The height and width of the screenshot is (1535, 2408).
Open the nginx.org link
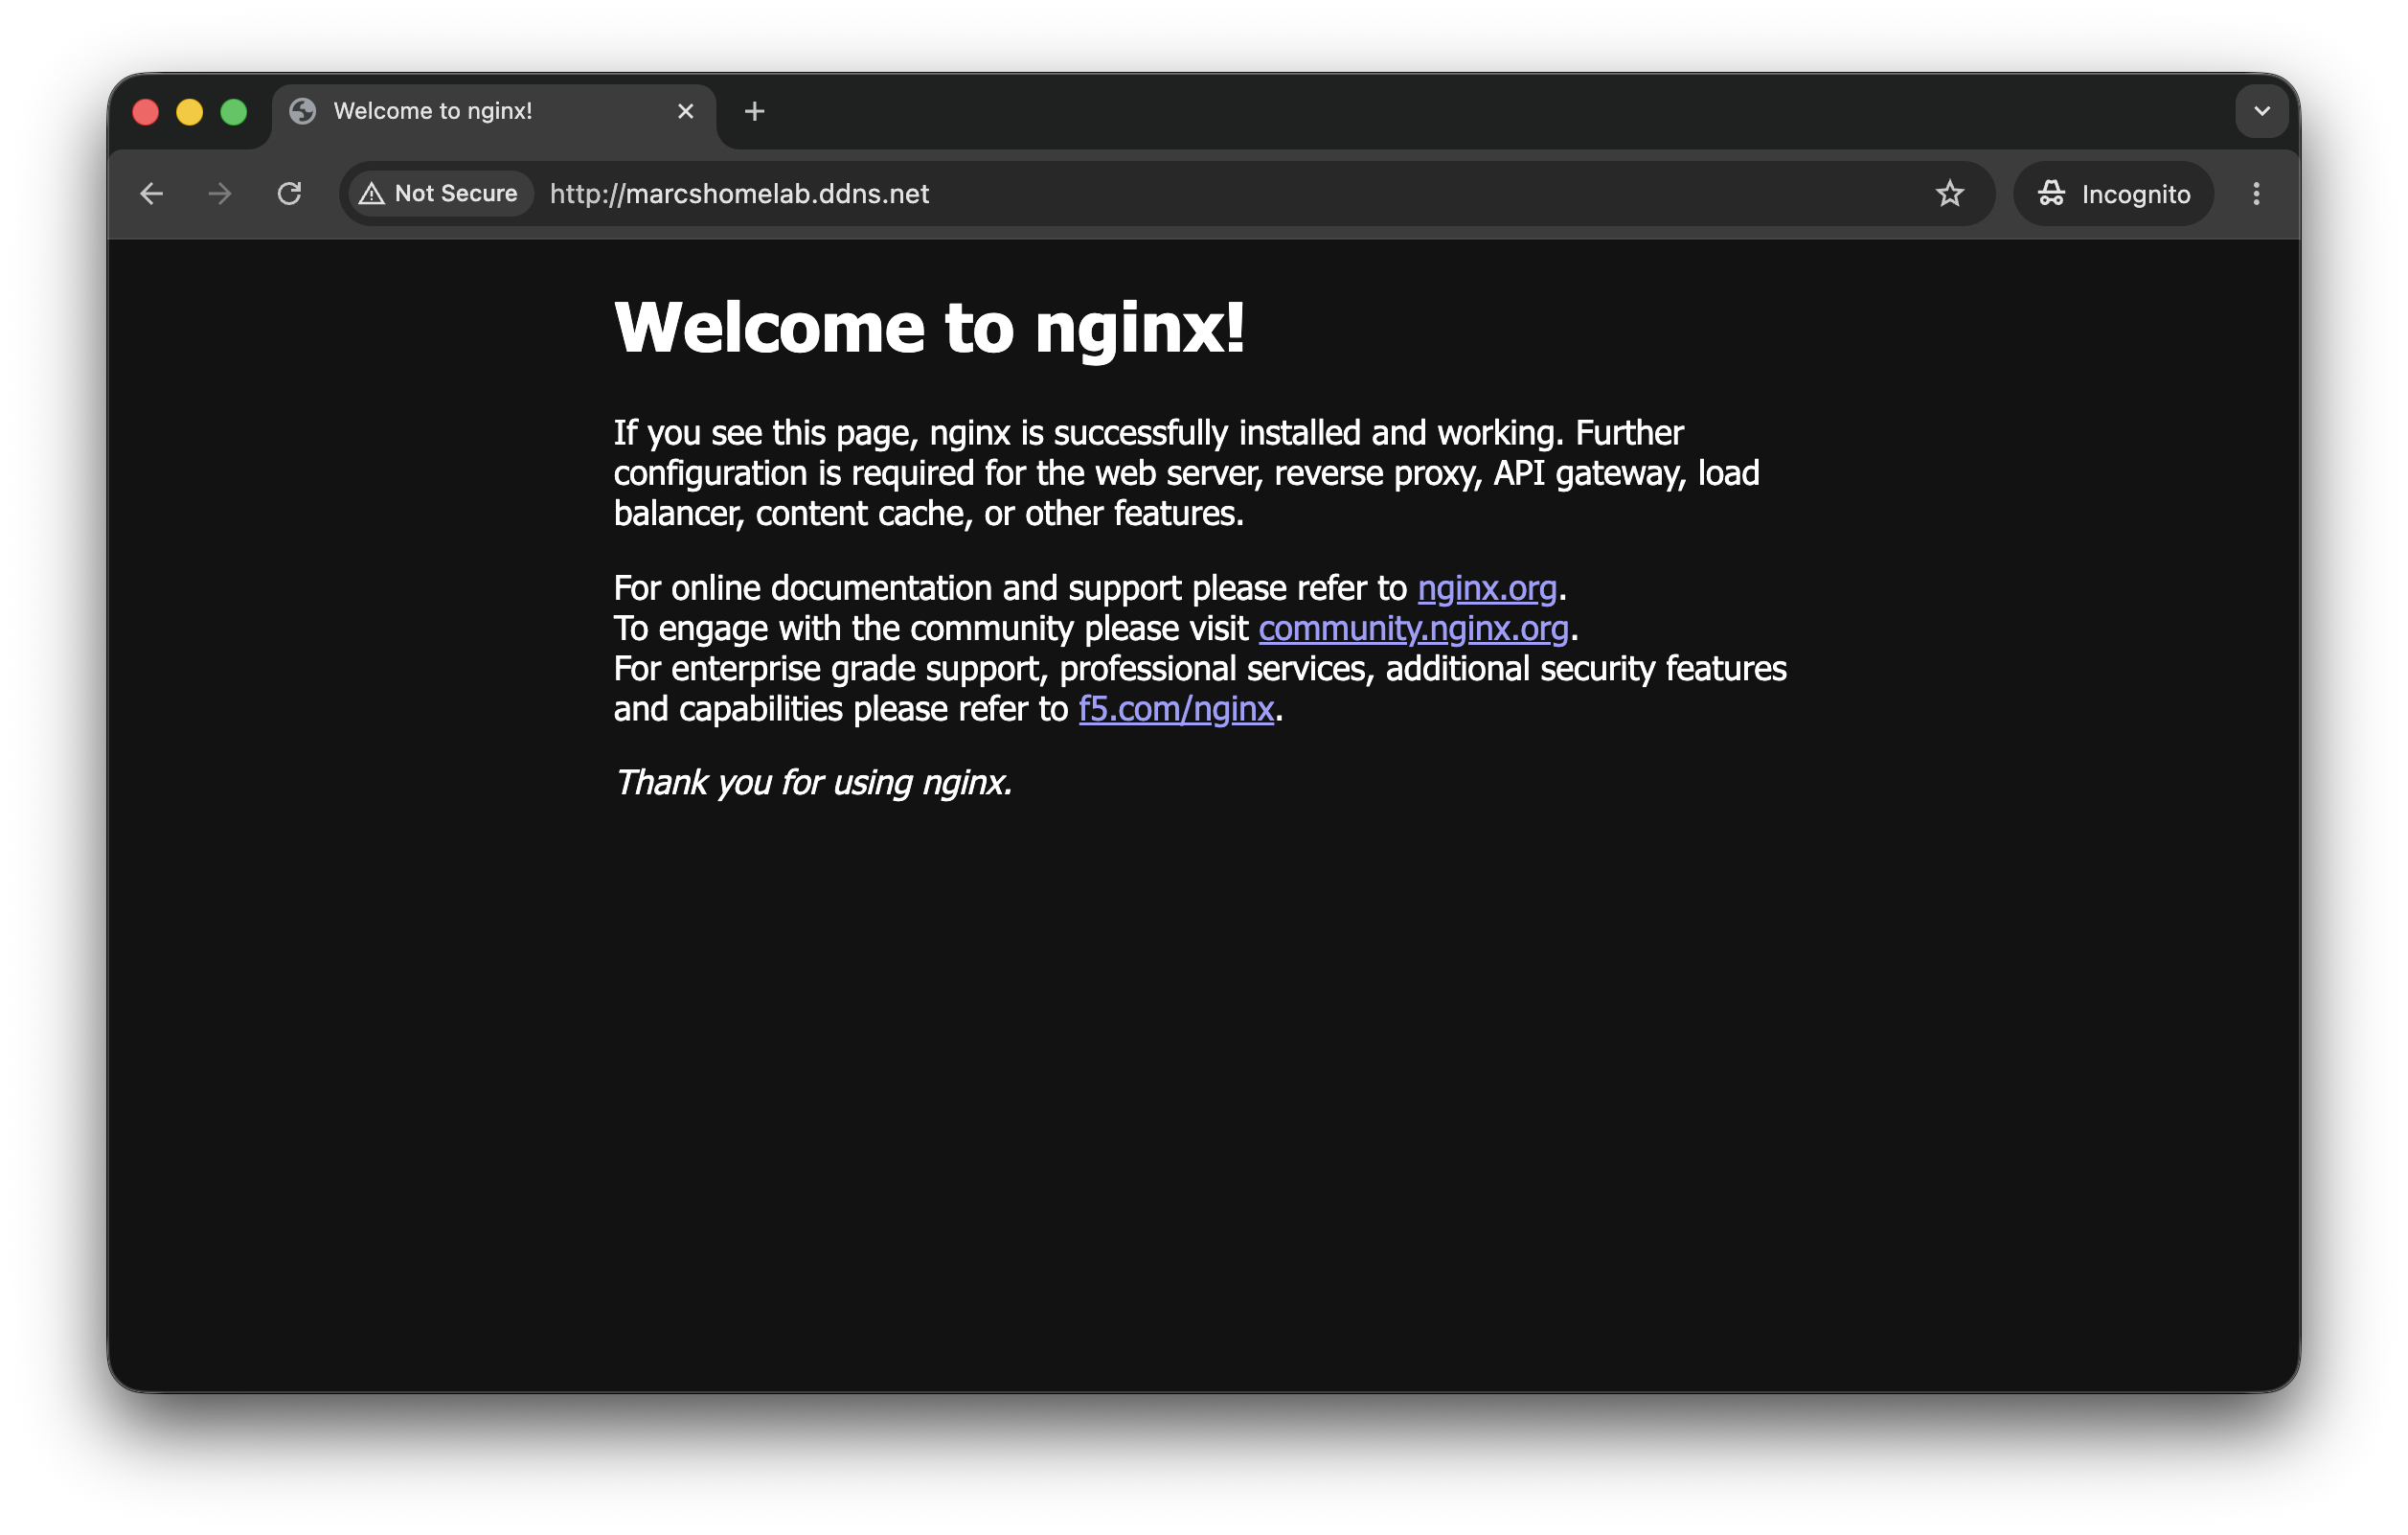[x=1487, y=588]
